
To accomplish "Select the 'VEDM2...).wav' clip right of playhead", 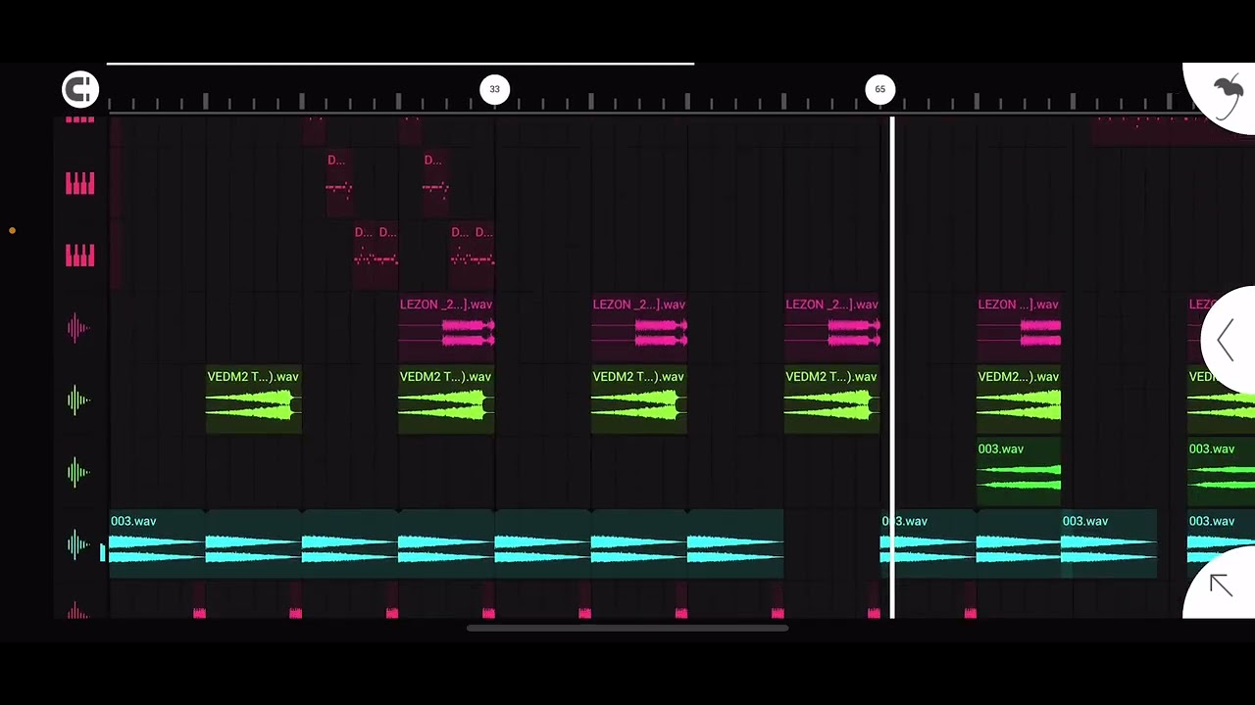I will [x=1019, y=399].
